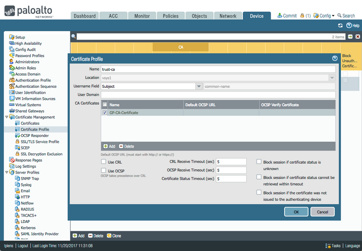The height and width of the screenshot is (251, 362).
Task: Add a CA certificate with green plus icon
Action: click(x=105, y=147)
